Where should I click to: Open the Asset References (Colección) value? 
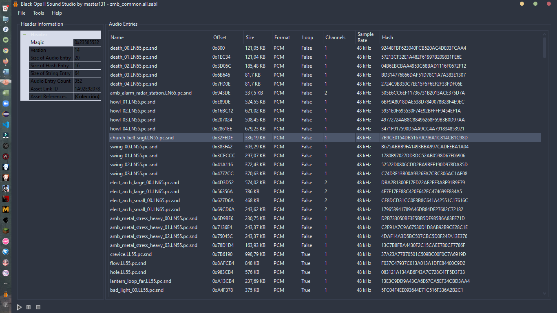87,97
